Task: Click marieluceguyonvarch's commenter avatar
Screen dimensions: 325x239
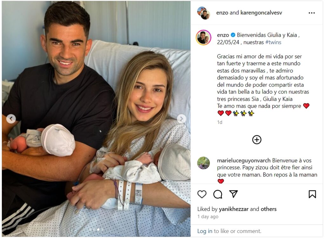Action: 203,163
